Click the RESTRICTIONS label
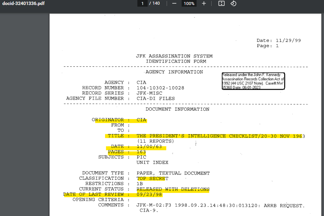 (104, 184)
